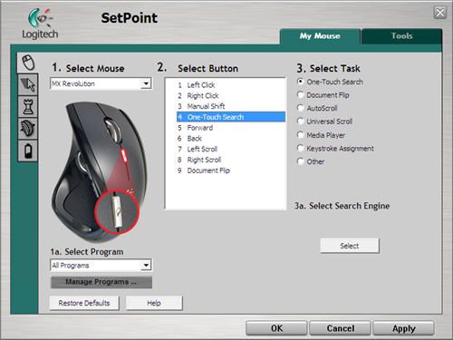This screenshot has height=340, width=453.
Task: Select button 9 Document Flip in list
Action: point(231,170)
